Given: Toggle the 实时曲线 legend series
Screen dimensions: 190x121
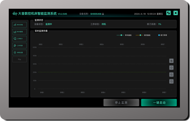Looking at the screenshot, I should [x=143, y=35].
